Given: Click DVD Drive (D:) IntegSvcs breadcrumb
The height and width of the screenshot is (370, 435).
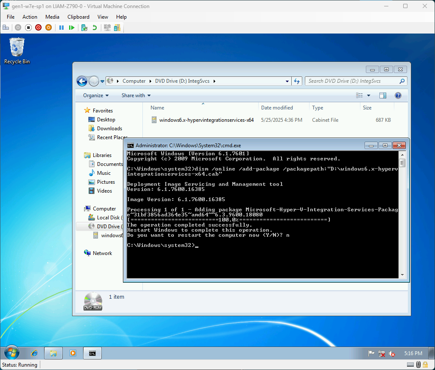Looking at the screenshot, I should coord(182,81).
